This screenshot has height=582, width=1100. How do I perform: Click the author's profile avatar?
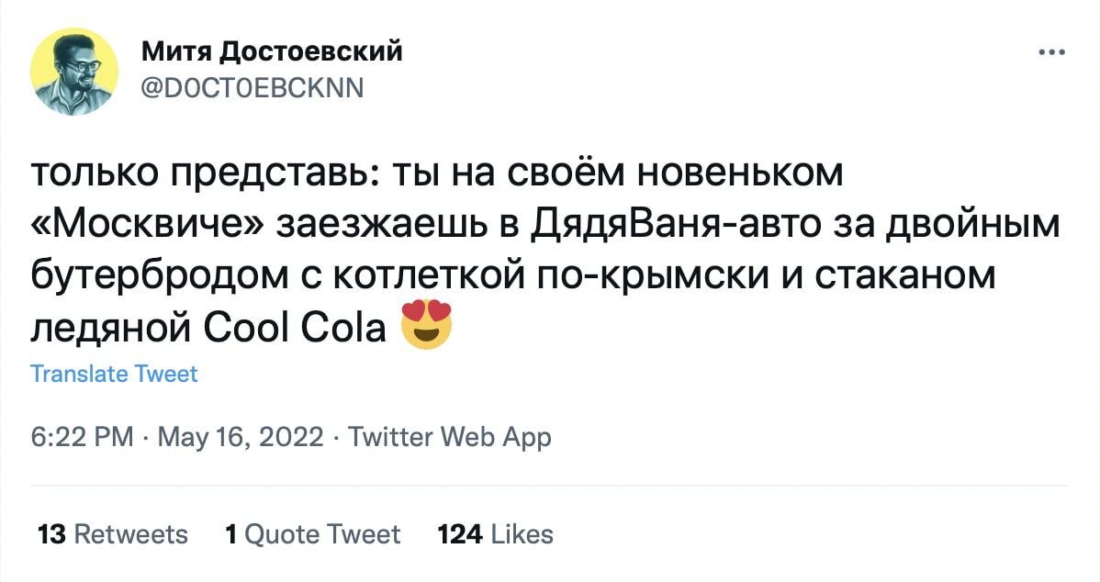point(74,71)
